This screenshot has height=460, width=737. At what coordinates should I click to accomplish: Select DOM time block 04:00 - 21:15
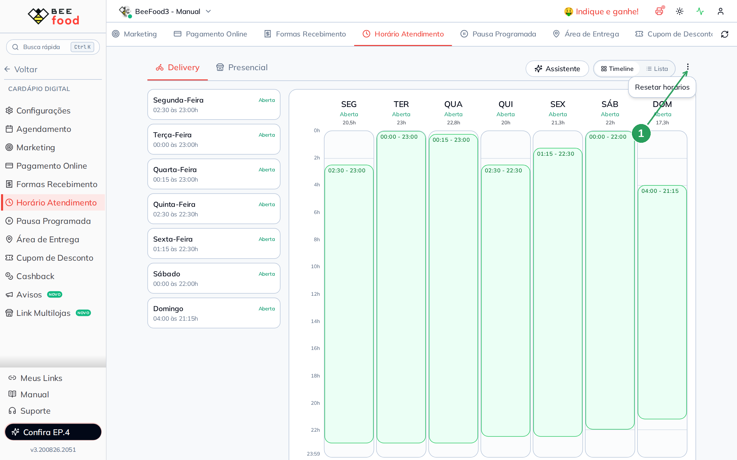point(662,302)
